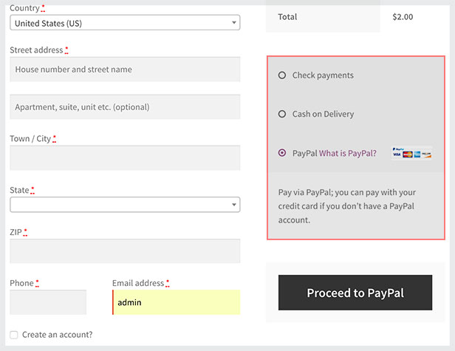455x351 pixels.
Task: Open the What is PayPal link
Action: pyautogui.click(x=348, y=153)
